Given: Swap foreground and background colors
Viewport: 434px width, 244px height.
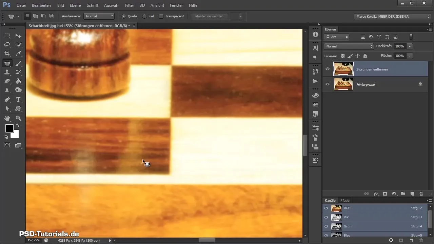Looking at the screenshot, I should pyautogui.click(x=17, y=126).
